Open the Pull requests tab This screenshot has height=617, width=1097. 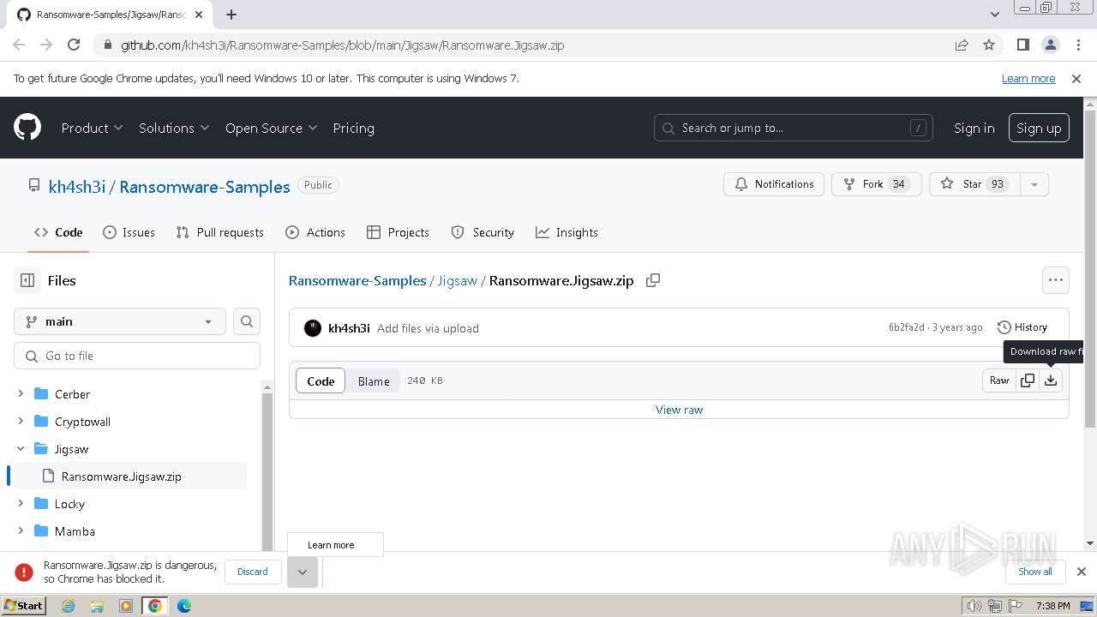point(219,232)
